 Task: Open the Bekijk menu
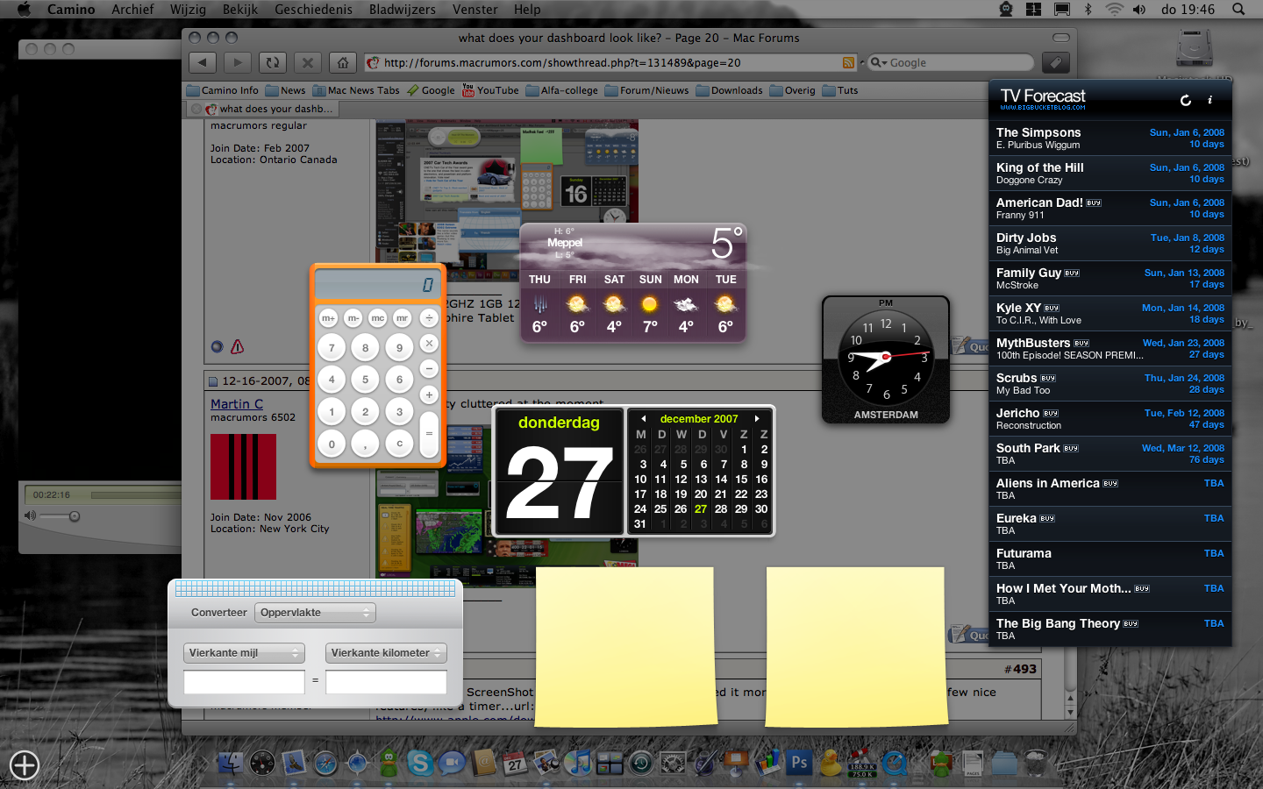[240, 10]
